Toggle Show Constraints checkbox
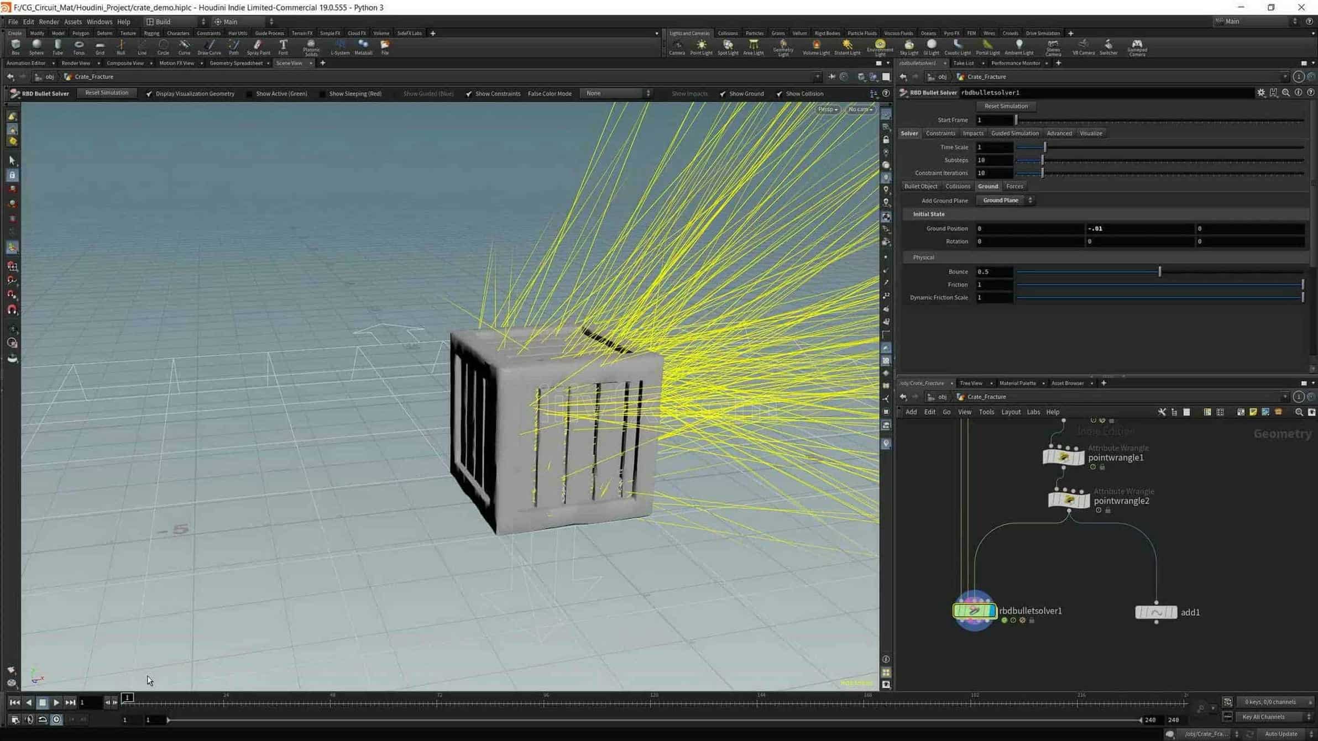 469,93
